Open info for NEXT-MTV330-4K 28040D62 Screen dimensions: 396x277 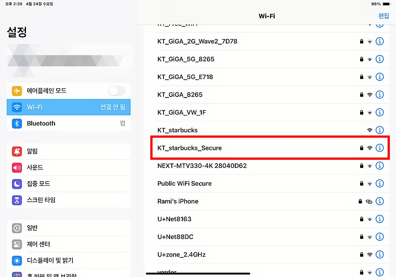[x=380, y=166]
